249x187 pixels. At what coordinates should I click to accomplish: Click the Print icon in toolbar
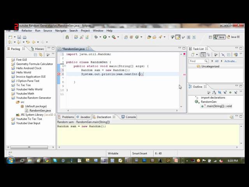(25, 37)
